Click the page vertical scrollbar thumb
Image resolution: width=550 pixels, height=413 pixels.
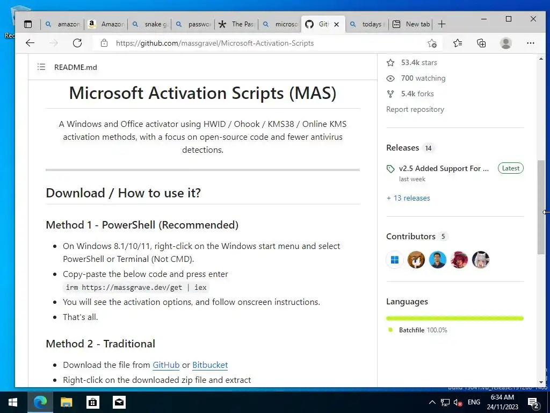541,207
